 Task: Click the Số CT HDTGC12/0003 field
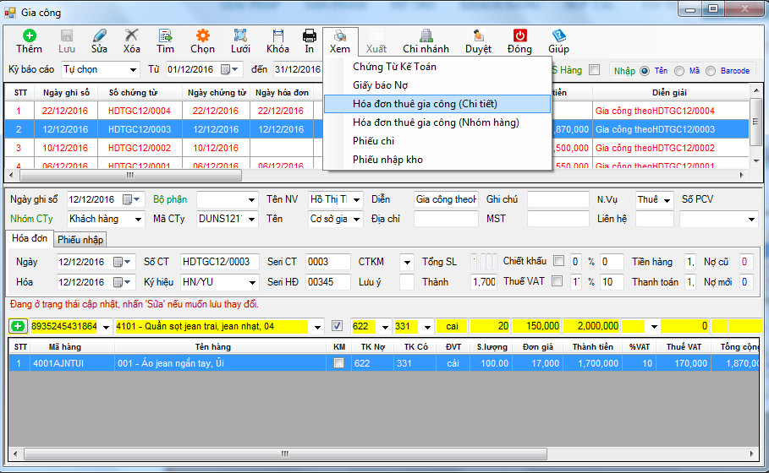pyautogui.click(x=219, y=262)
